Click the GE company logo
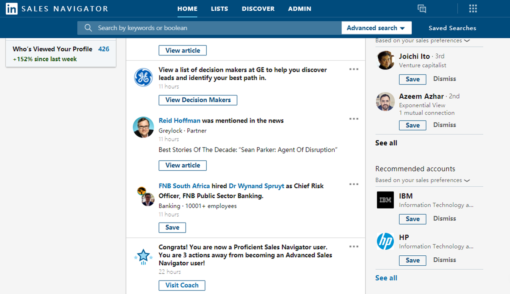Image resolution: width=510 pixels, height=294 pixels. [x=143, y=77]
